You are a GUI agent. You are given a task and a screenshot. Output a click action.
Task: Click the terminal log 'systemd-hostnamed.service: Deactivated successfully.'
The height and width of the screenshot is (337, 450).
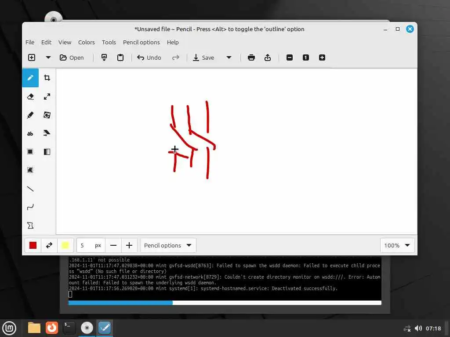coord(269,288)
